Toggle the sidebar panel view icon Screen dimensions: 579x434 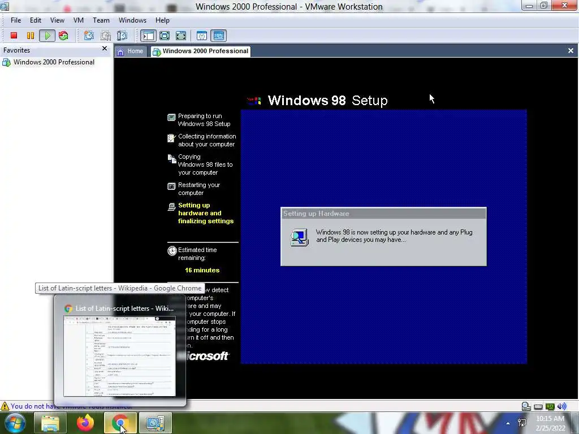tap(149, 36)
